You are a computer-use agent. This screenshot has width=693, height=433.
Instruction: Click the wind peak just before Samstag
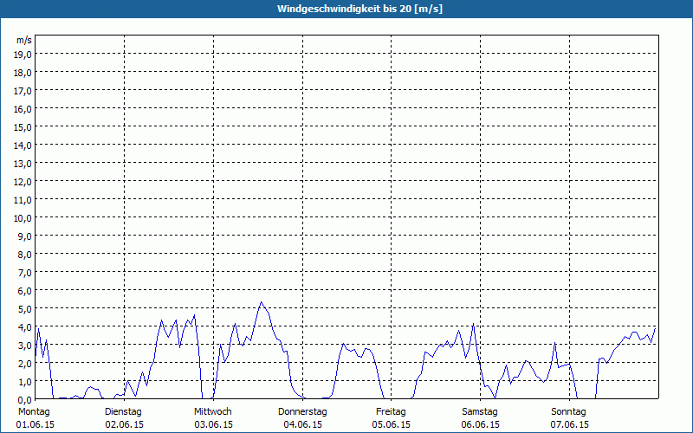point(473,324)
